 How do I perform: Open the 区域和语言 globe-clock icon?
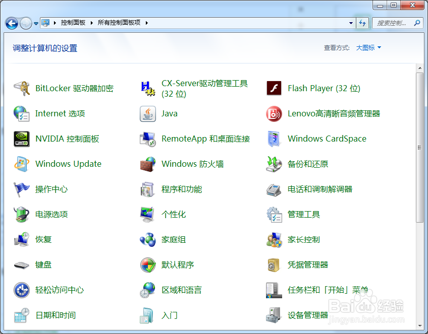148,290
